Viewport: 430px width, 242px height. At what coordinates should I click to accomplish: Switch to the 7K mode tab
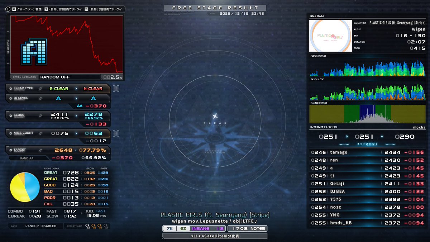169,228
